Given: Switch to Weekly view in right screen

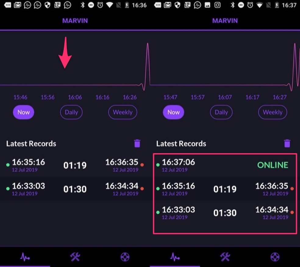Looking at the screenshot, I should click(273, 112).
